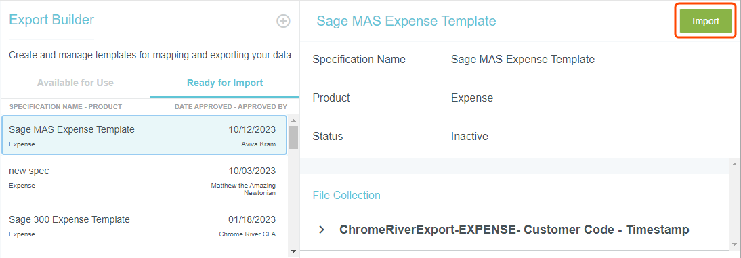Click the template list scrollbar thumb
The width and height of the screenshot is (741, 258).
(293, 137)
